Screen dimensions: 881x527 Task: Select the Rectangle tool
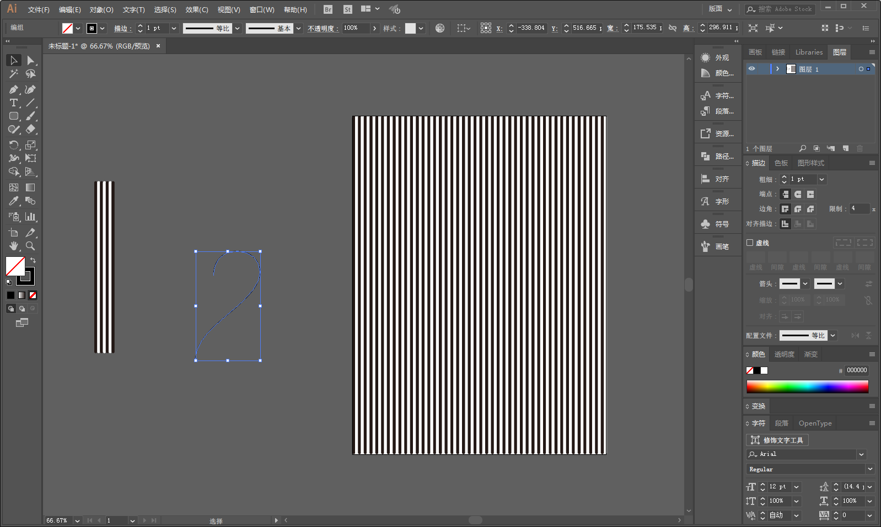[14, 116]
